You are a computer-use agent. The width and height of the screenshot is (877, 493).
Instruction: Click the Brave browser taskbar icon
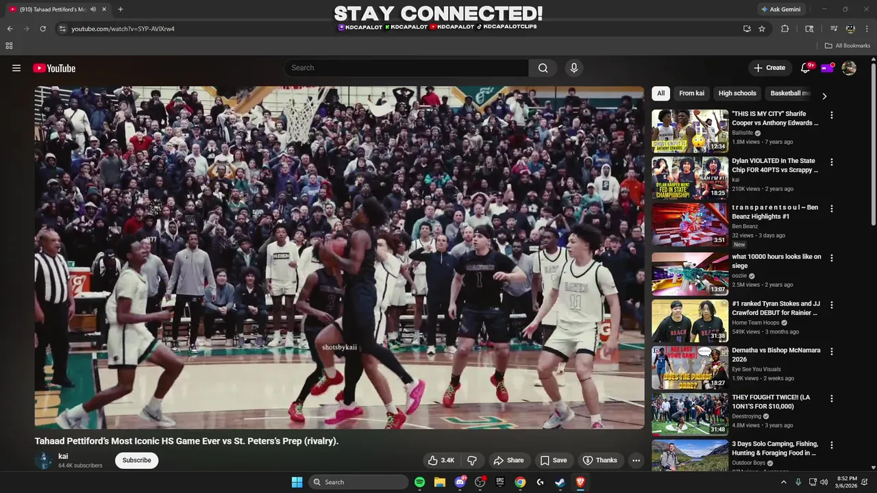580,482
